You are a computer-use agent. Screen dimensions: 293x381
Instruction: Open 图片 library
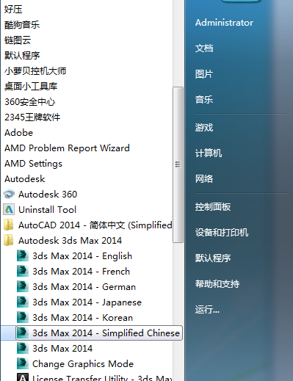pos(204,74)
